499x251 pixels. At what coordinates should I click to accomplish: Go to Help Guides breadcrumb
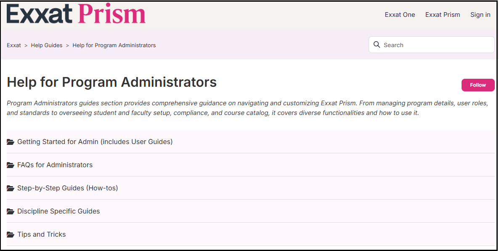click(47, 45)
